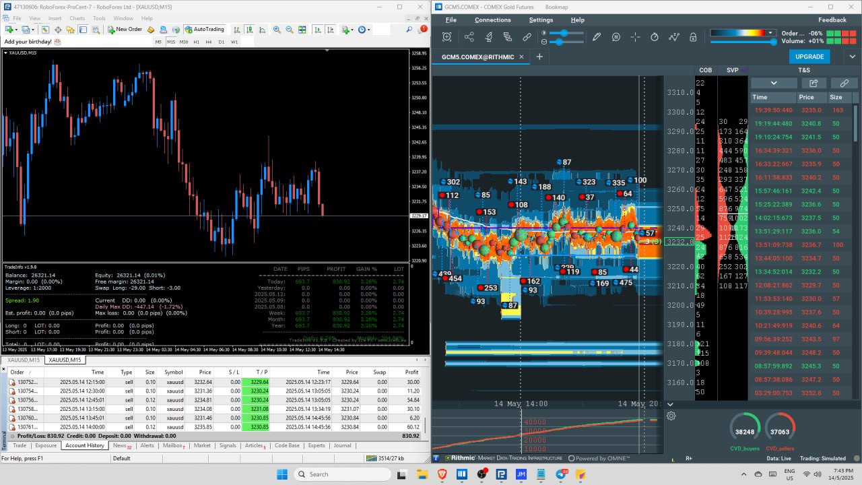The image size is (862, 485).
Task: Open Bookmap Settings menu
Action: pos(541,20)
